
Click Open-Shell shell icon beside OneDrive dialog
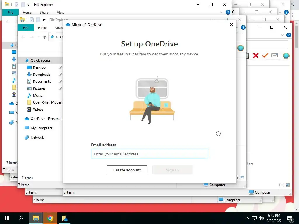[x=241, y=48]
